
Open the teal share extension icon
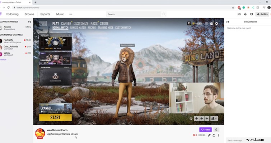(x=253, y=8)
